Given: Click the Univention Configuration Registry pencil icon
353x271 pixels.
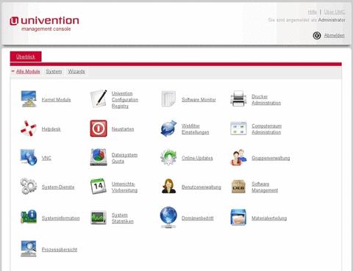Looking at the screenshot, I should (x=99, y=98).
